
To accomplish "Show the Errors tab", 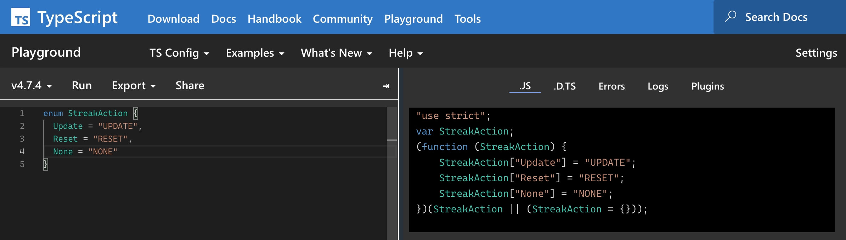I will [x=611, y=86].
